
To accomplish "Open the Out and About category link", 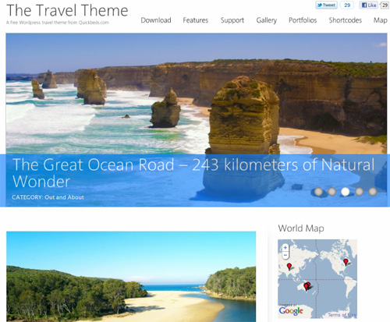I will click(x=64, y=197).
